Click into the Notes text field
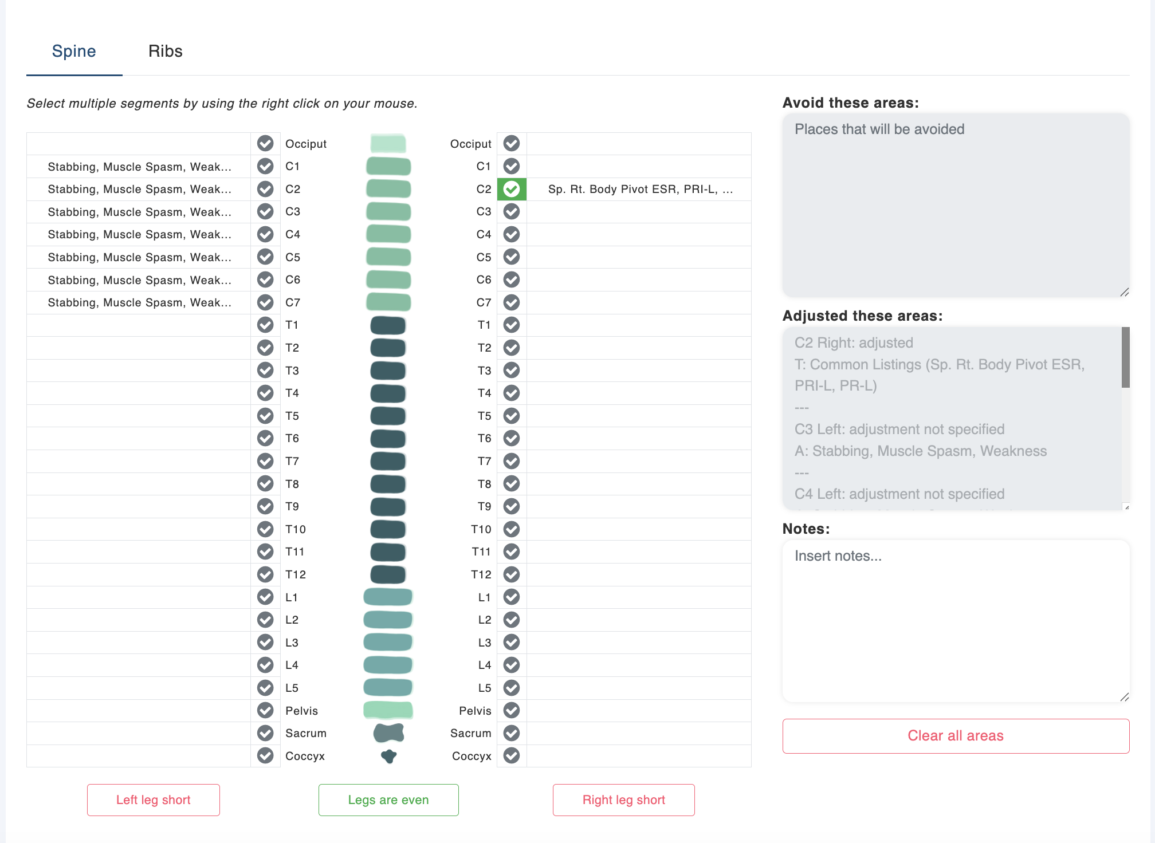 coord(955,621)
